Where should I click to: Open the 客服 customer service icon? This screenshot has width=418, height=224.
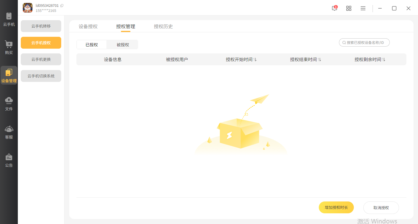click(9, 132)
